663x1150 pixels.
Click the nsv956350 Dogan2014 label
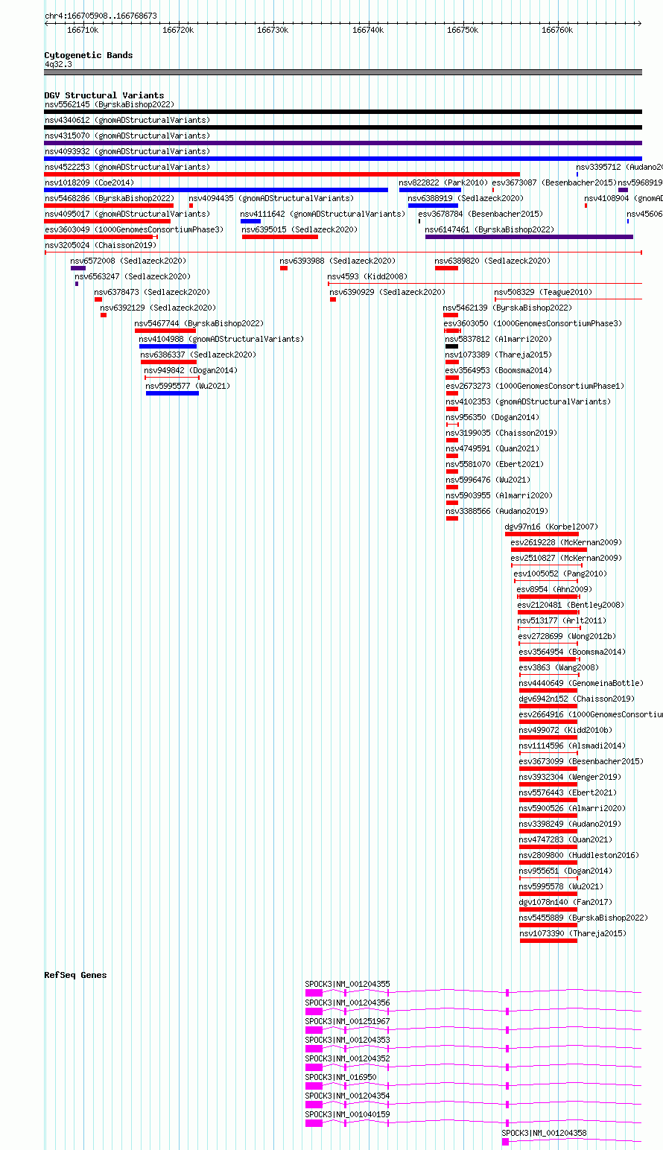492,418
